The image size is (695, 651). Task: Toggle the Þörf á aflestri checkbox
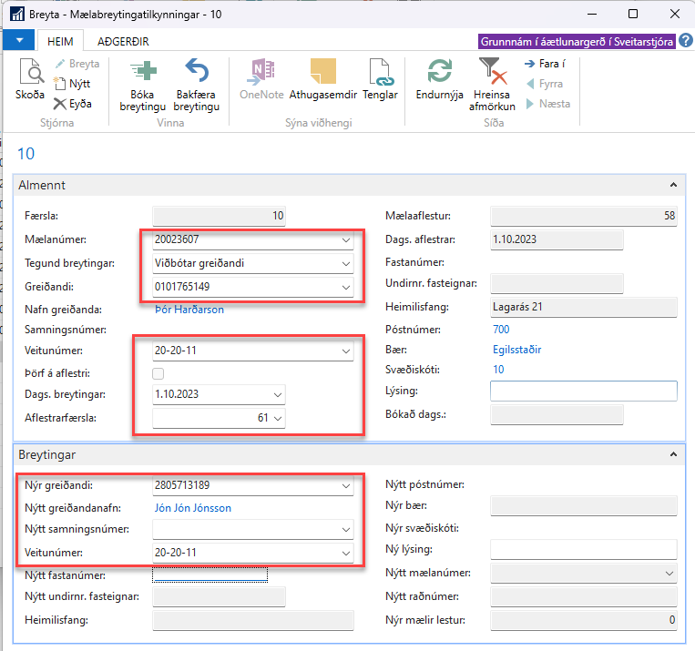pos(158,373)
